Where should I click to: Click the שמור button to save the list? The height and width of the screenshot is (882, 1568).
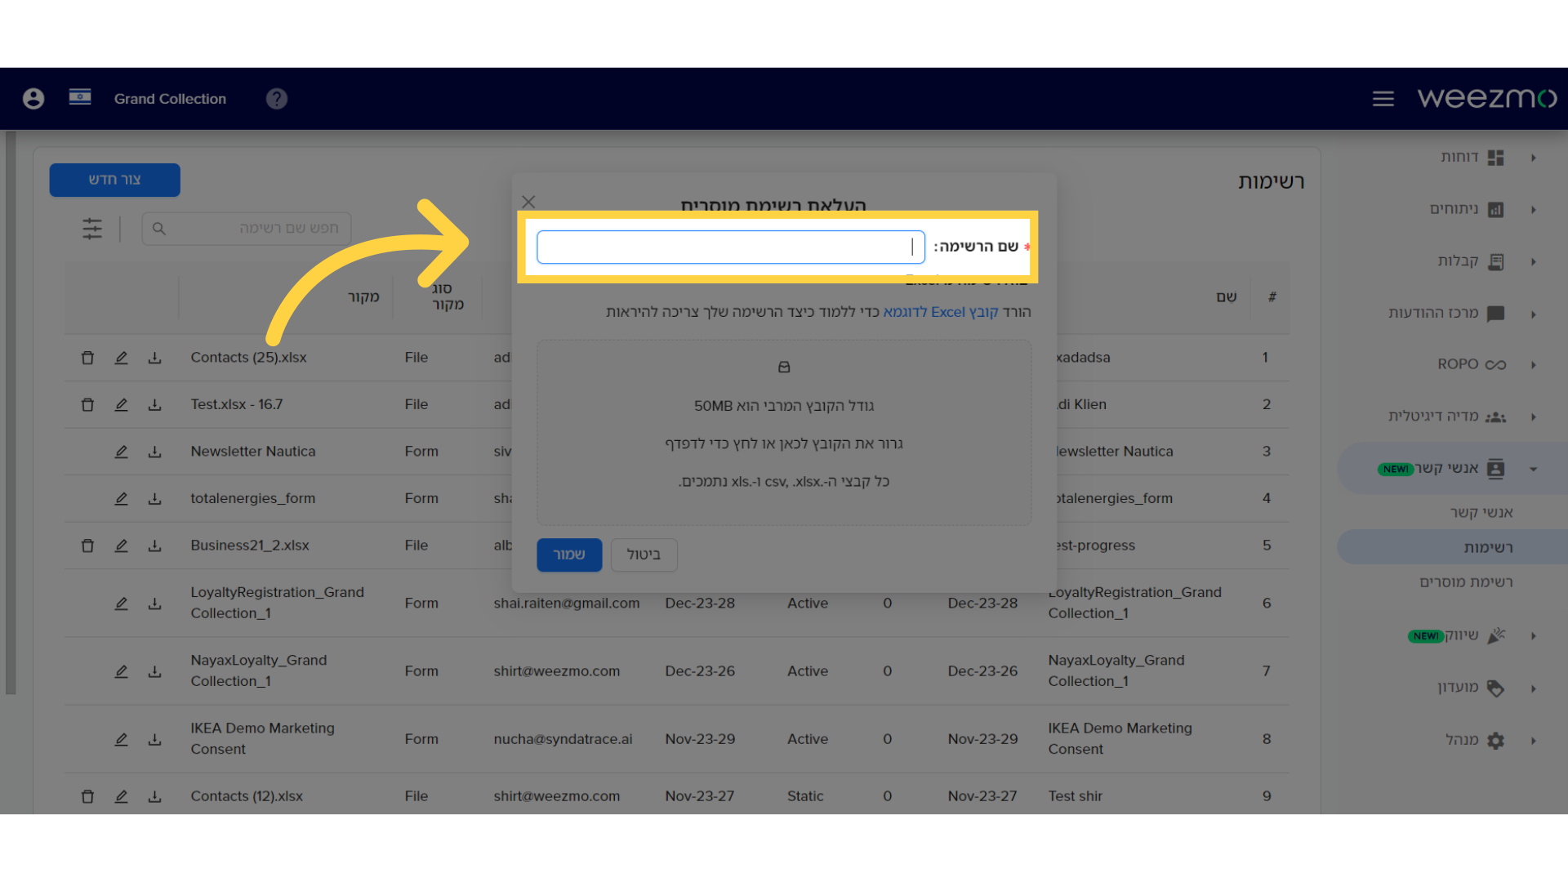(570, 555)
